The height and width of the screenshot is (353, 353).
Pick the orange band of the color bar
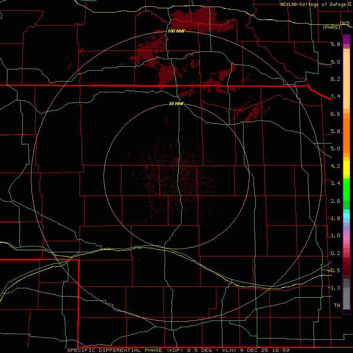(x=346, y=135)
